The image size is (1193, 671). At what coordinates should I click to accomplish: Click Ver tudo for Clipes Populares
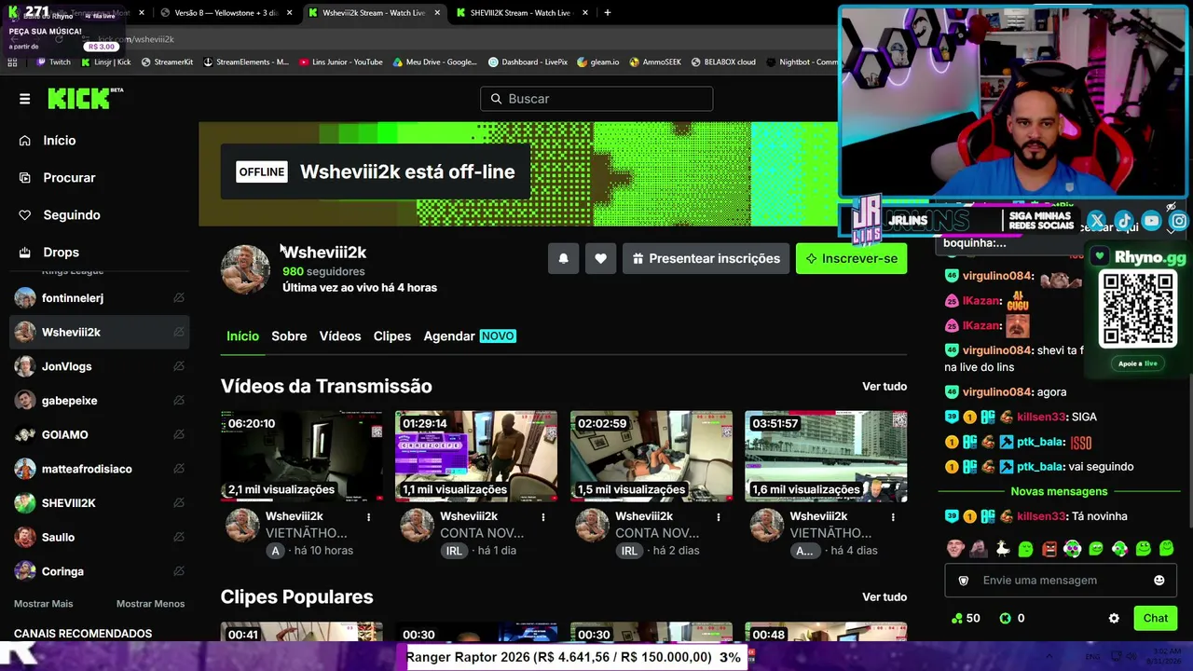884,597
